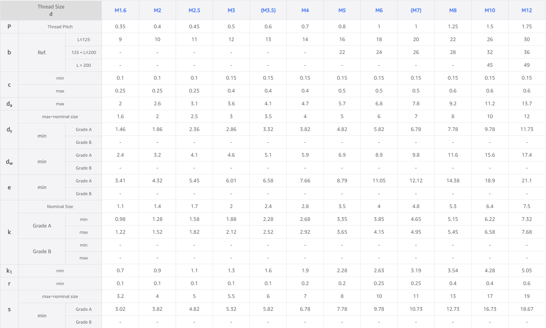
Task: Open the M3 thread size link
Action: (231, 10)
